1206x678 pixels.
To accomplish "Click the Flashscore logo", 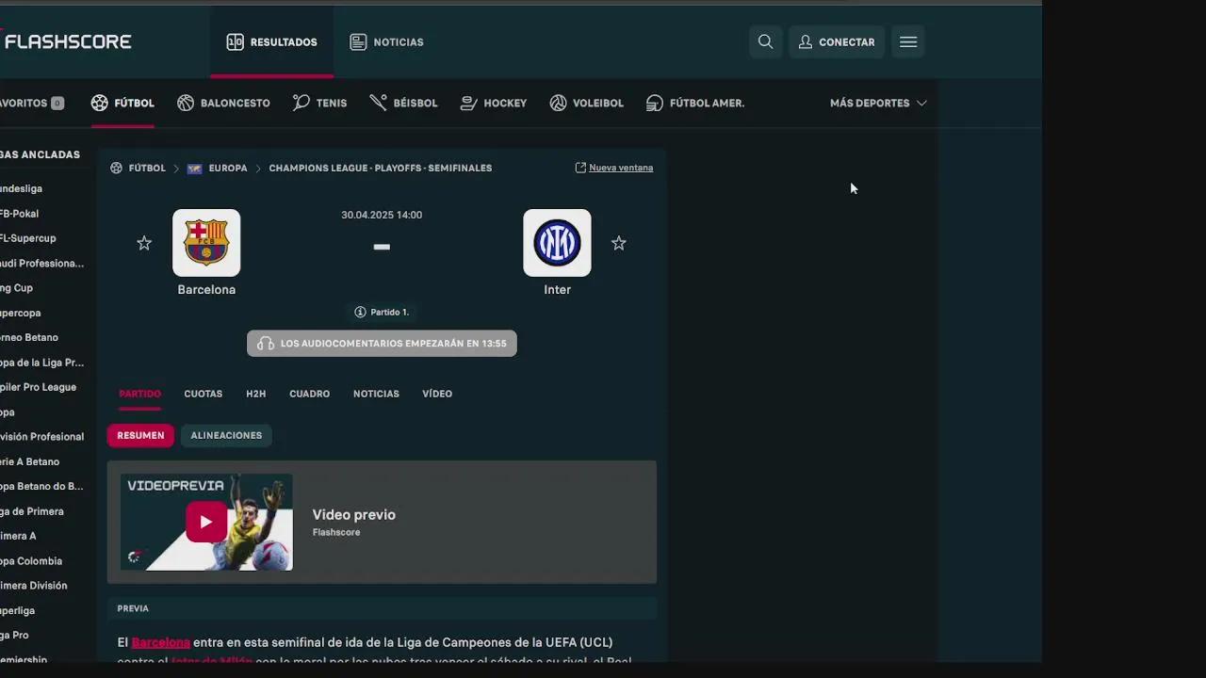I will [66, 41].
